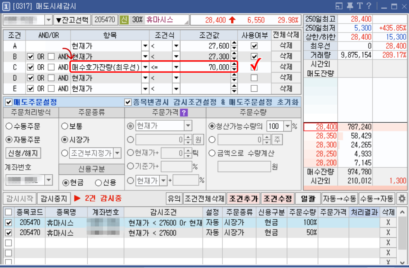Click 신청/해지 button
409x268 pixels.
pyautogui.click(x=23, y=153)
